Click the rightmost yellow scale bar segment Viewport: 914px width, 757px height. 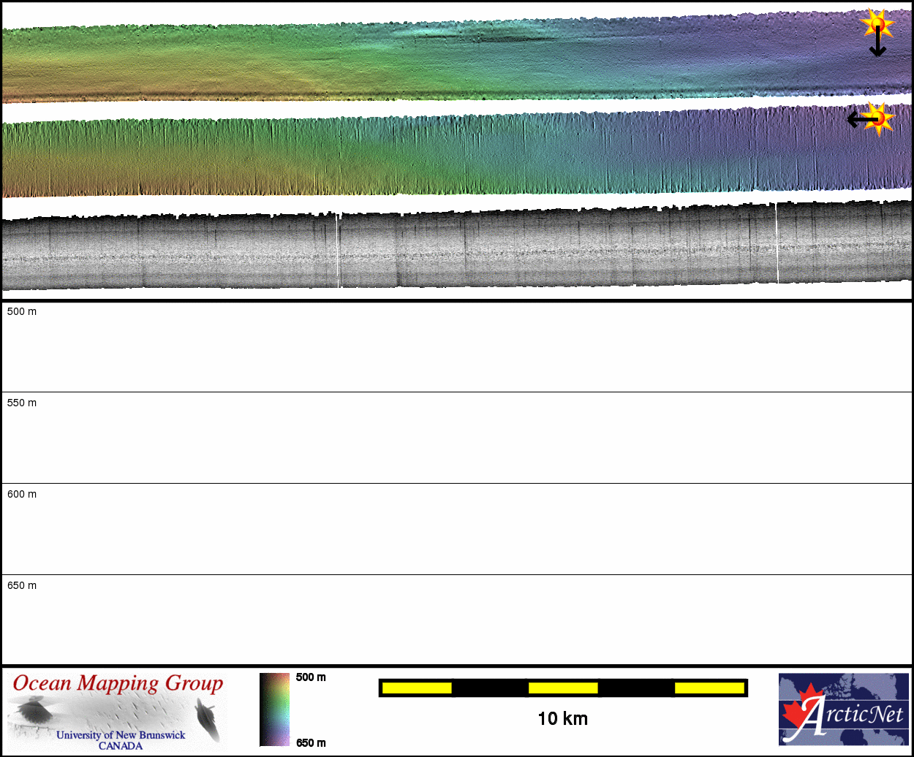[x=709, y=688]
